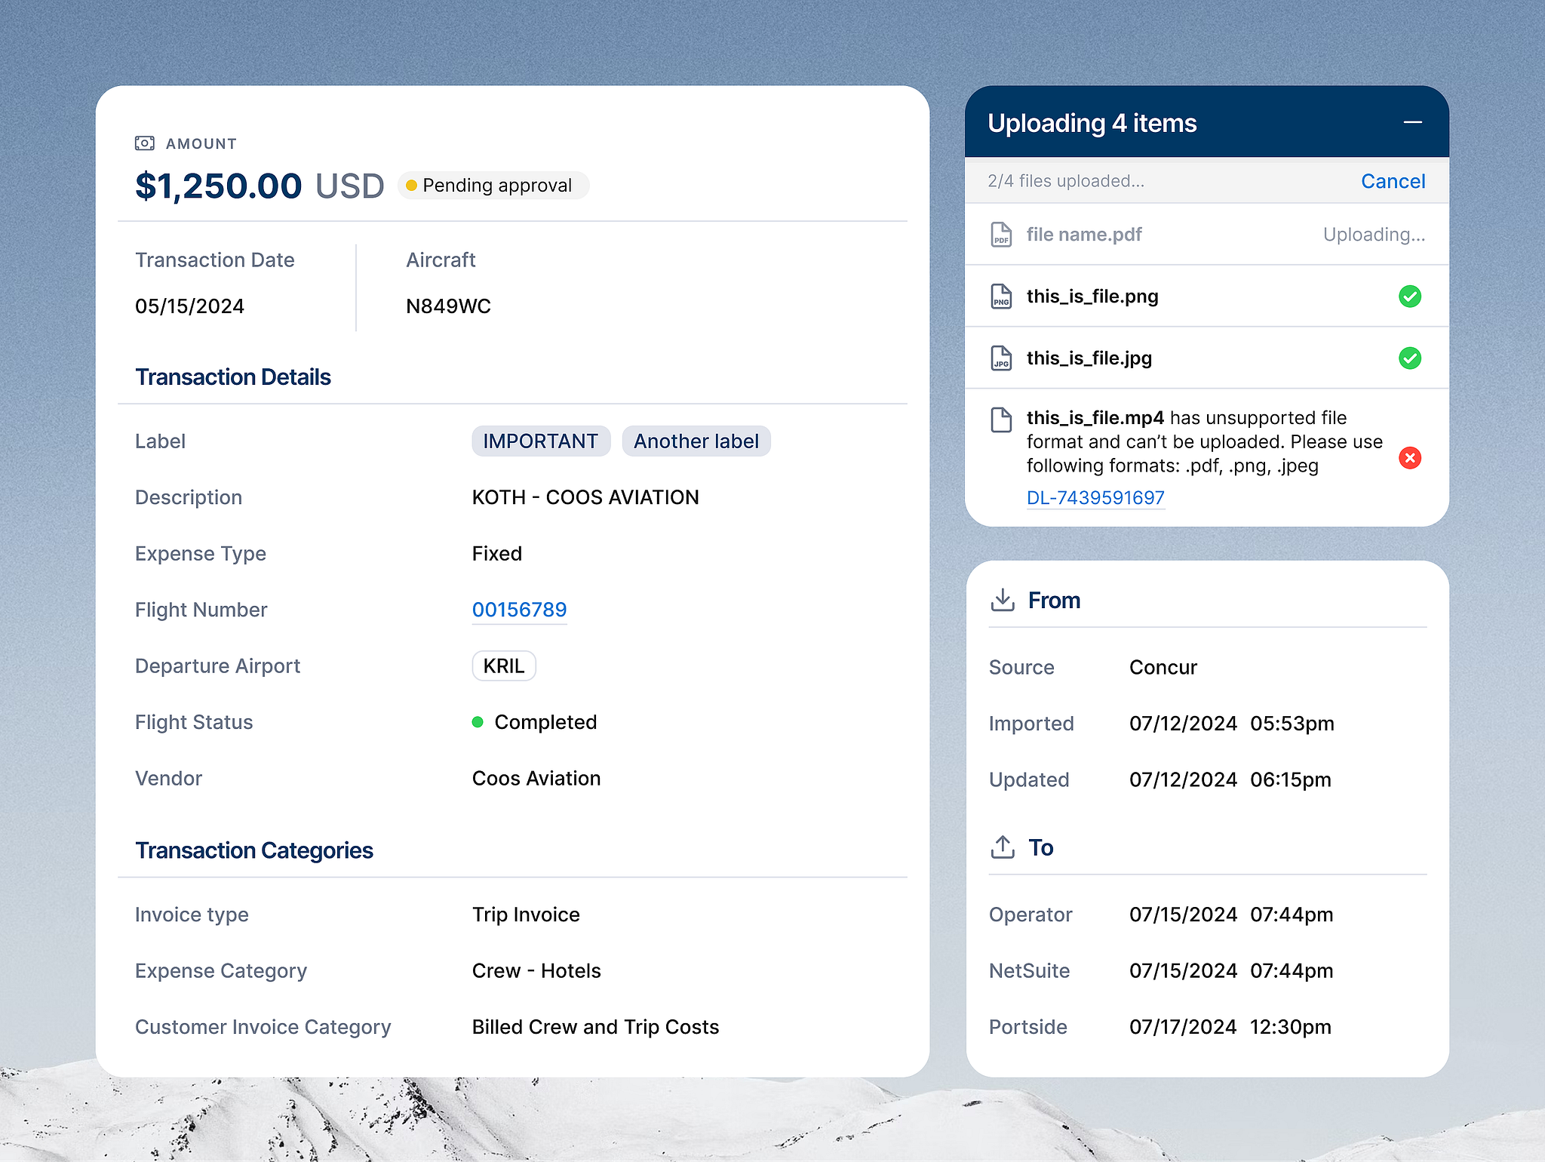Collapse the Uploading 4 items panel

tap(1413, 122)
